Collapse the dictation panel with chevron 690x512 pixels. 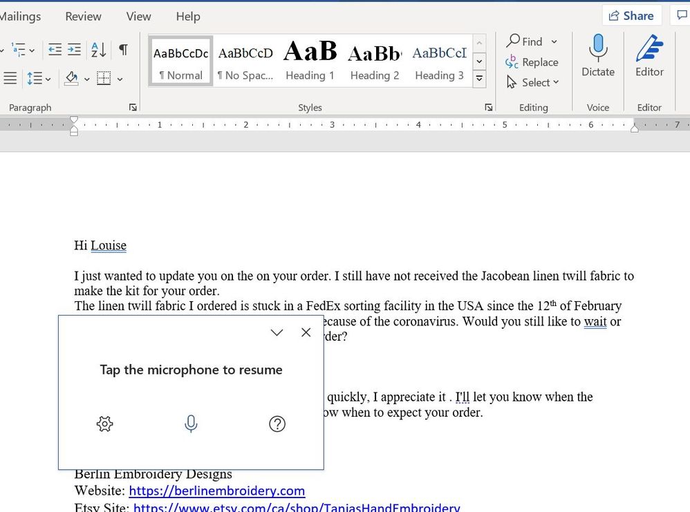point(277,332)
